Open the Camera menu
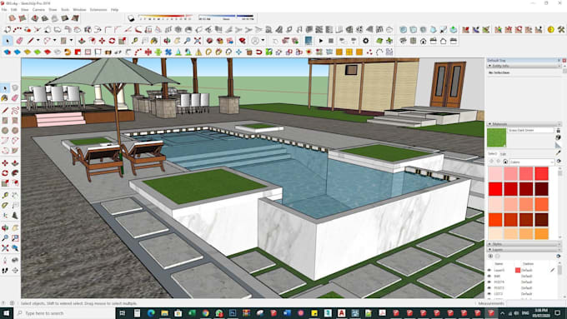 [38, 10]
